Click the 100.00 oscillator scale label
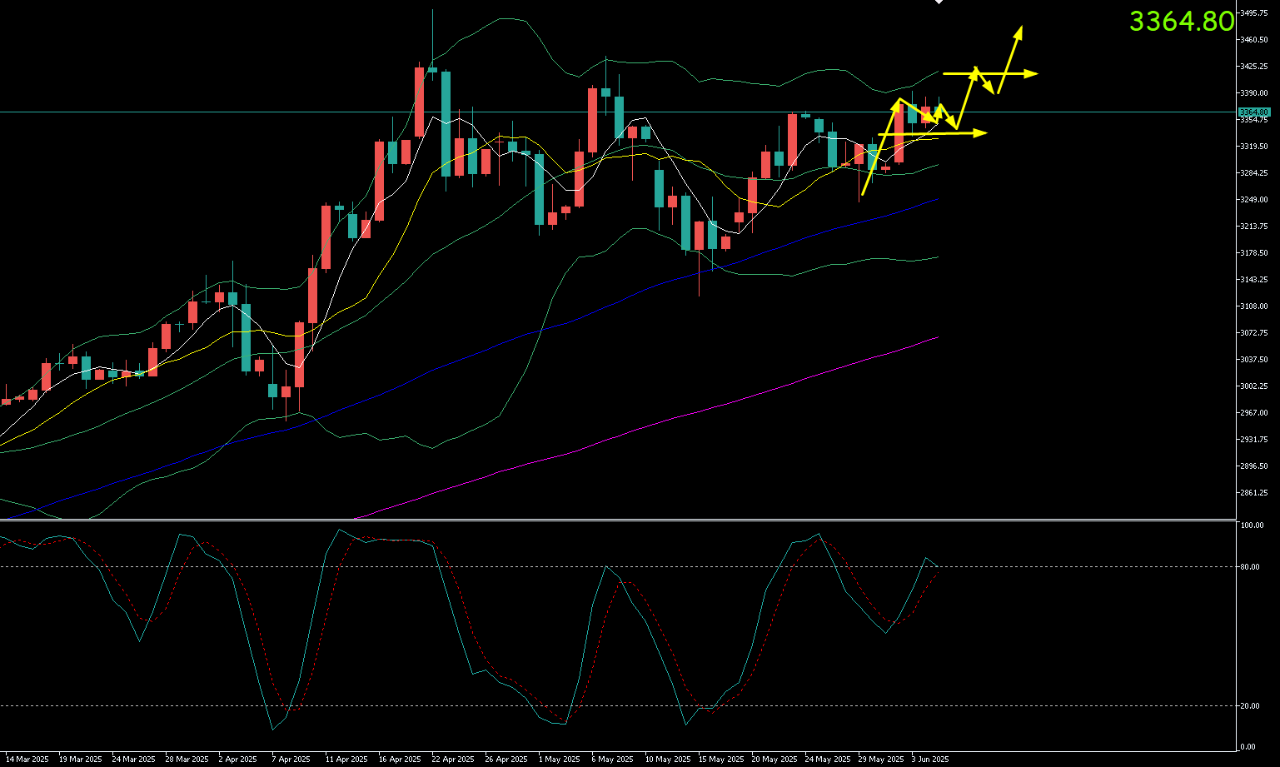This screenshot has height=767, width=1280. [1252, 525]
